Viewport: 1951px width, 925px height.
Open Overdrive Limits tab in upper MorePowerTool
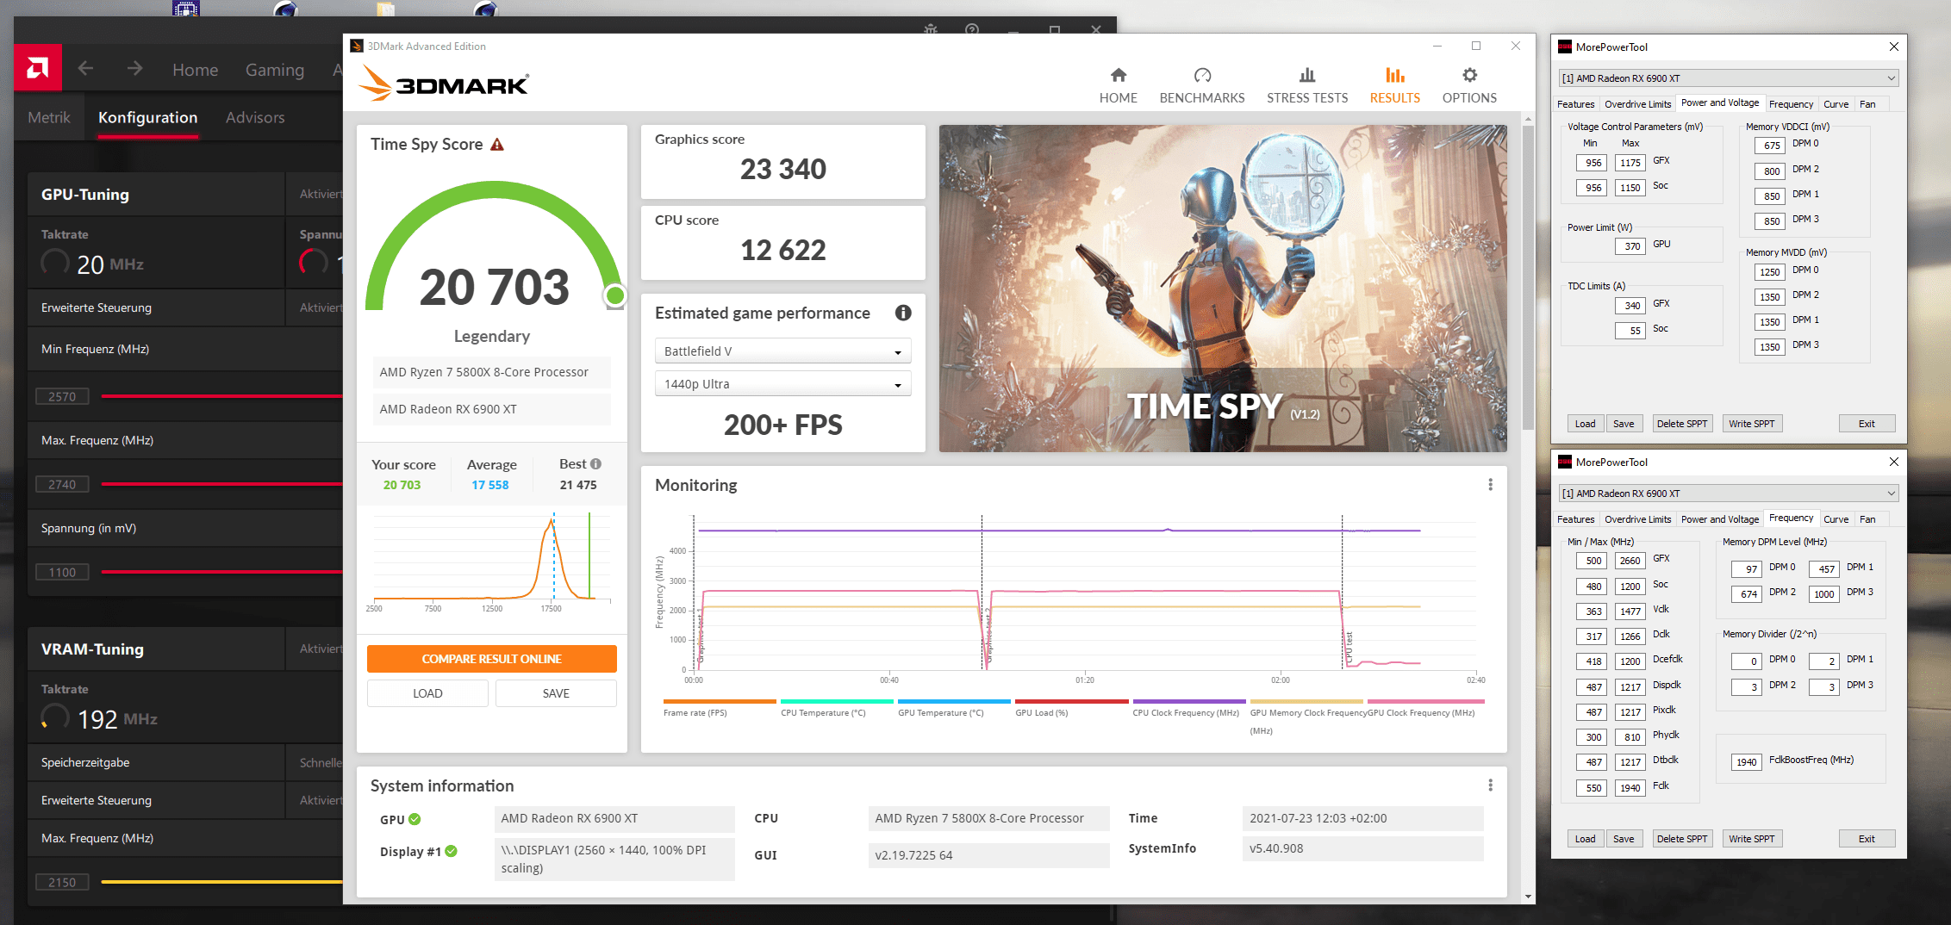point(1637,104)
